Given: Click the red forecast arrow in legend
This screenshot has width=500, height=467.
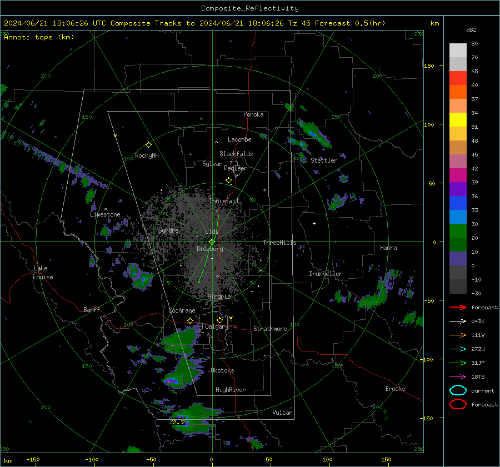Looking at the screenshot, I should [x=458, y=307].
